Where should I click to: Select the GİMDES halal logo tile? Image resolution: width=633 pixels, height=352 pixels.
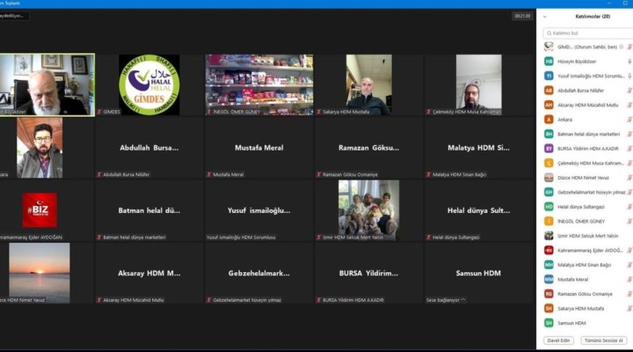tap(149, 84)
